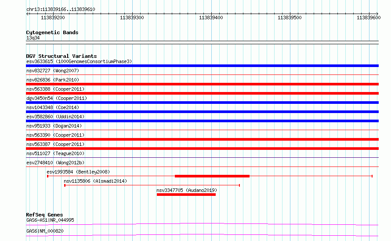Click the esv3633615 blue variant bar

point(202,66)
